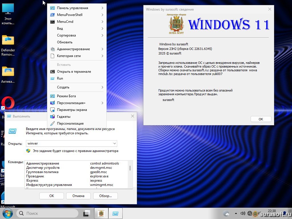Select Обновить in the context menu
Viewport: 292px width, 219px height.
[x=65, y=42]
